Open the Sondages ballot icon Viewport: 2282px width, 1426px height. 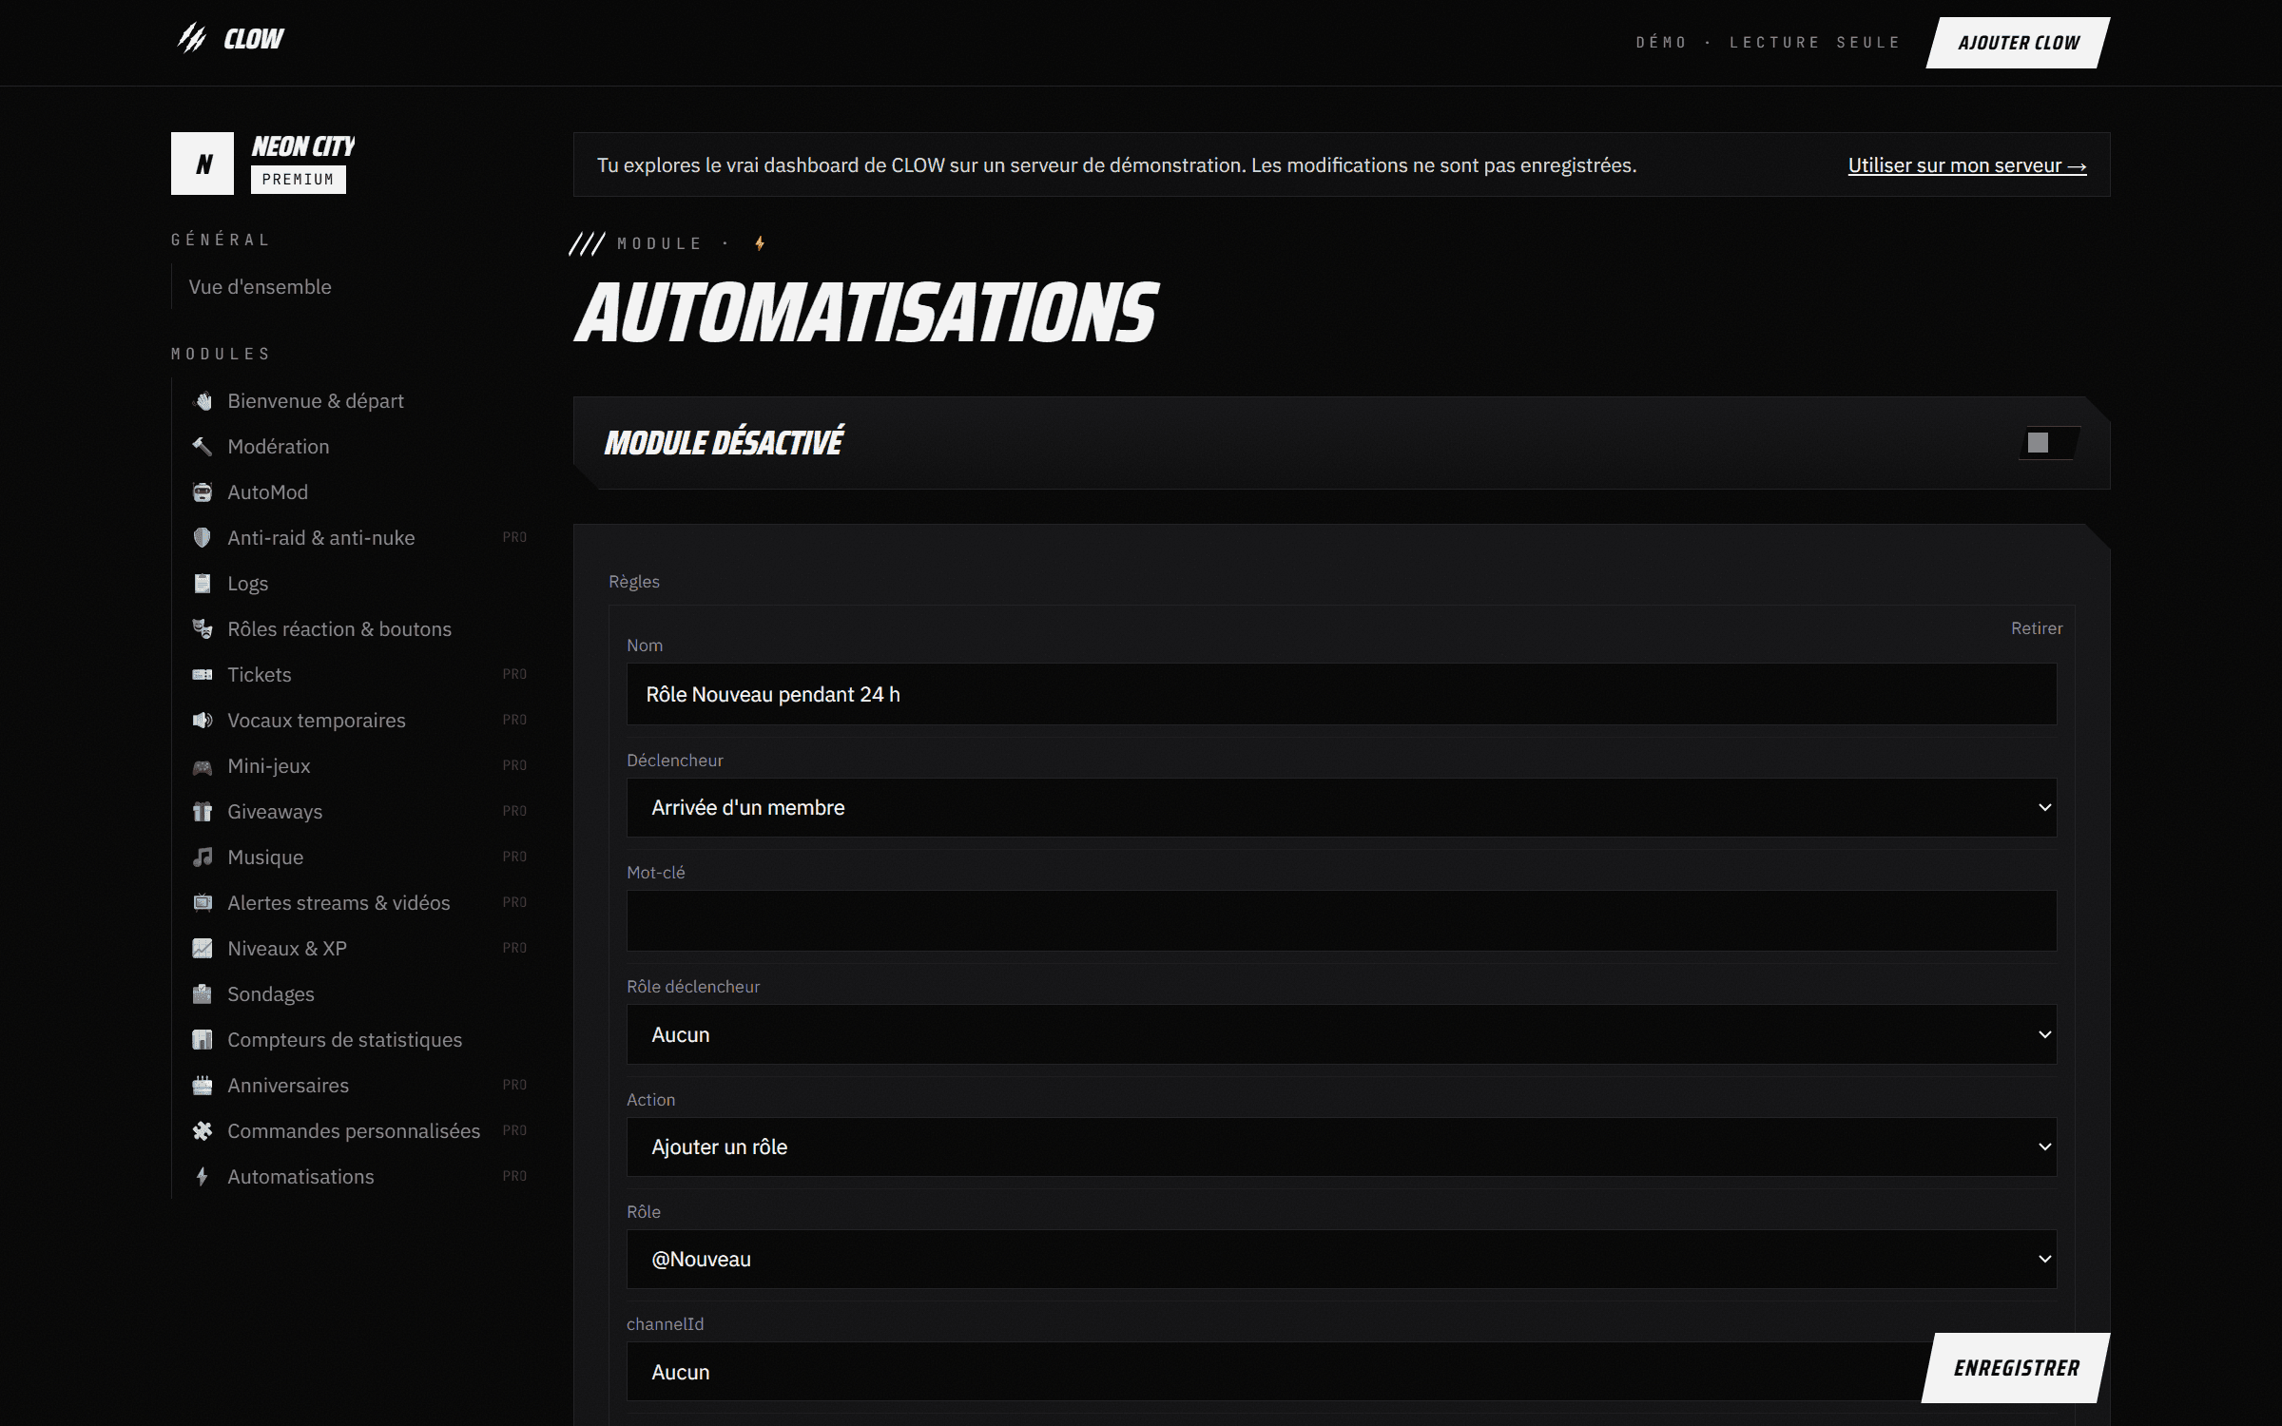pos(203,994)
